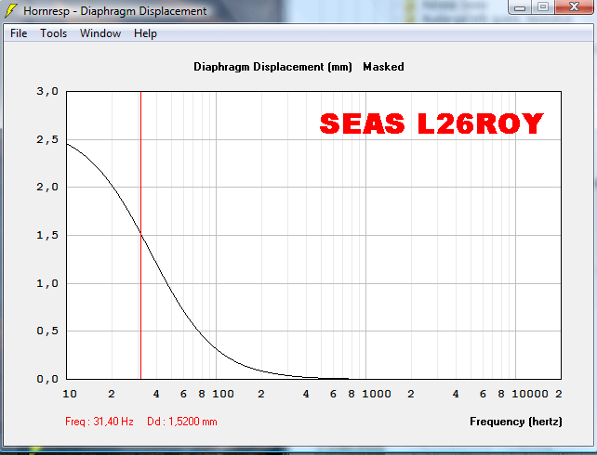Viewport: 597px width, 455px height.
Task: Click the 100 x-axis frequency label
Action: 223,394
